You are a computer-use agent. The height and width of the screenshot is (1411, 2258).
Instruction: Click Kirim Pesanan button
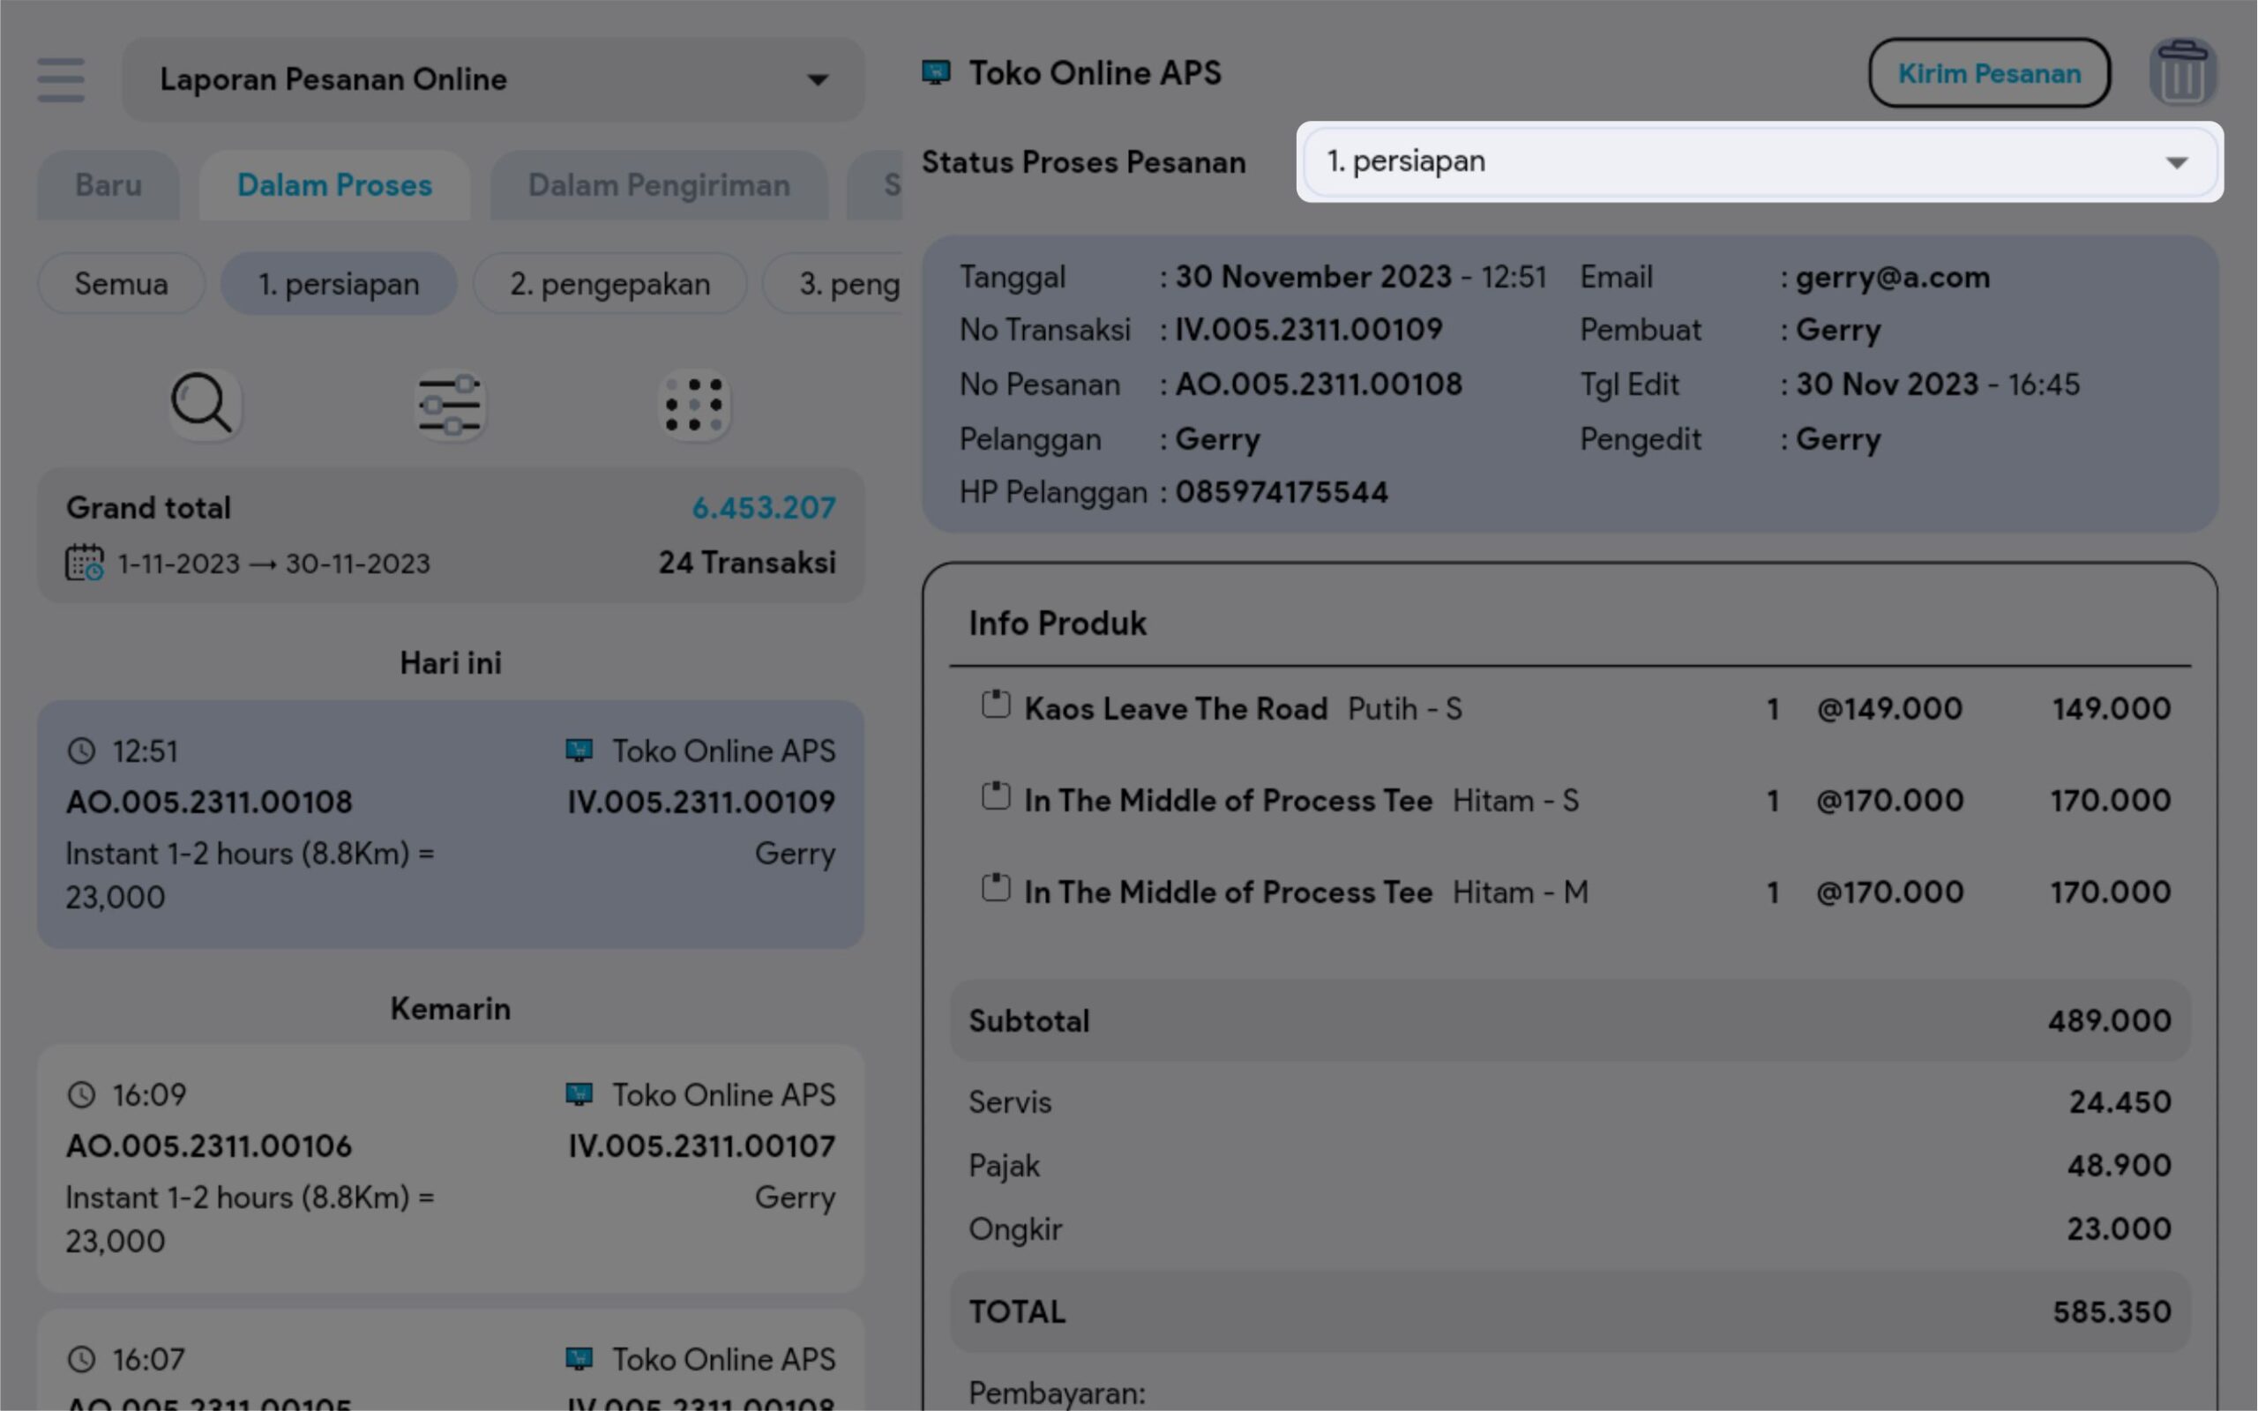tap(1988, 73)
